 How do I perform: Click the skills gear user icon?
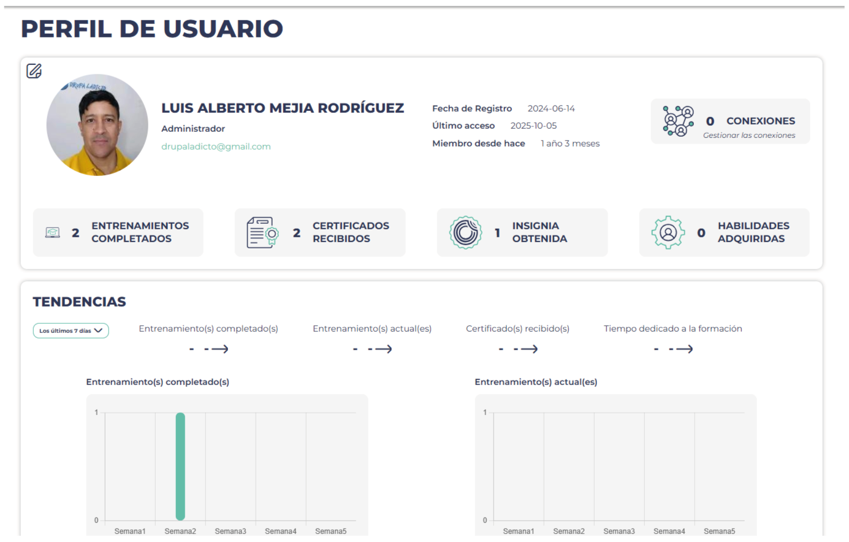click(668, 233)
